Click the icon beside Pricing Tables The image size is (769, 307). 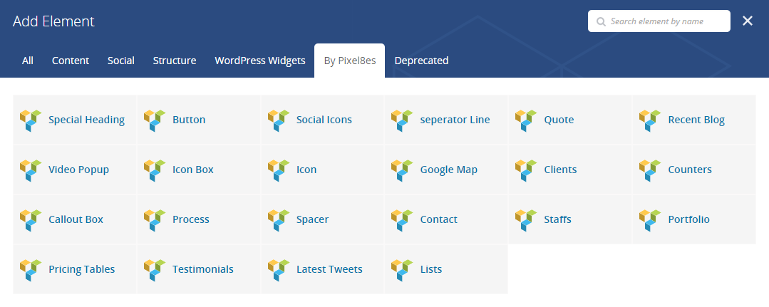(31, 270)
